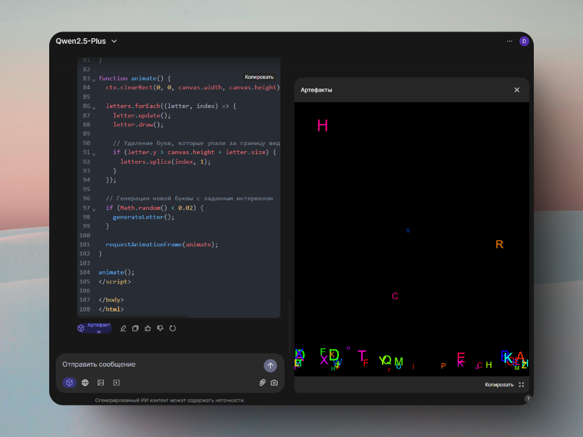Click the Артефакты panel title
This screenshot has height=437, width=583.
316,90
